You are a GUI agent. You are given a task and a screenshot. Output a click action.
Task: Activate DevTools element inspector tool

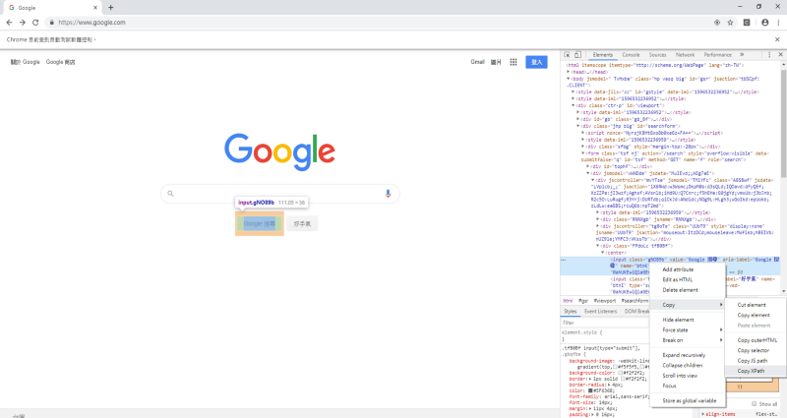point(567,55)
